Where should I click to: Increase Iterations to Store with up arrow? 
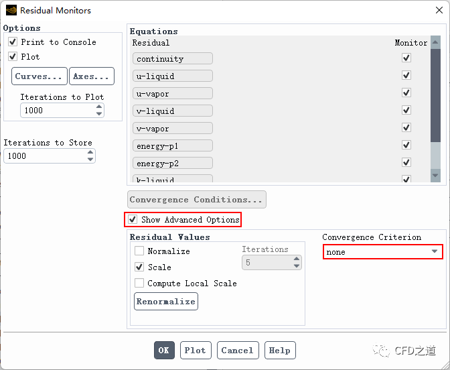(90, 152)
